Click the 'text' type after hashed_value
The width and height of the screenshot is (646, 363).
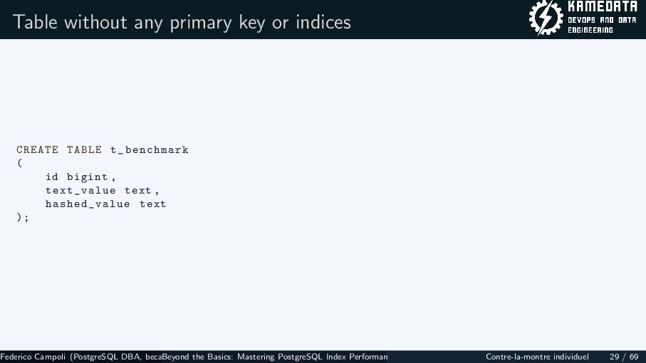152,204
